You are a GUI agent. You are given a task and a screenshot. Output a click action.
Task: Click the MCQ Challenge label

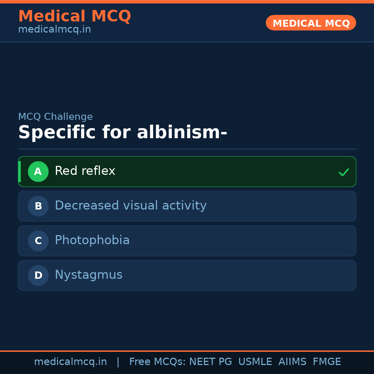pos(55,117)
